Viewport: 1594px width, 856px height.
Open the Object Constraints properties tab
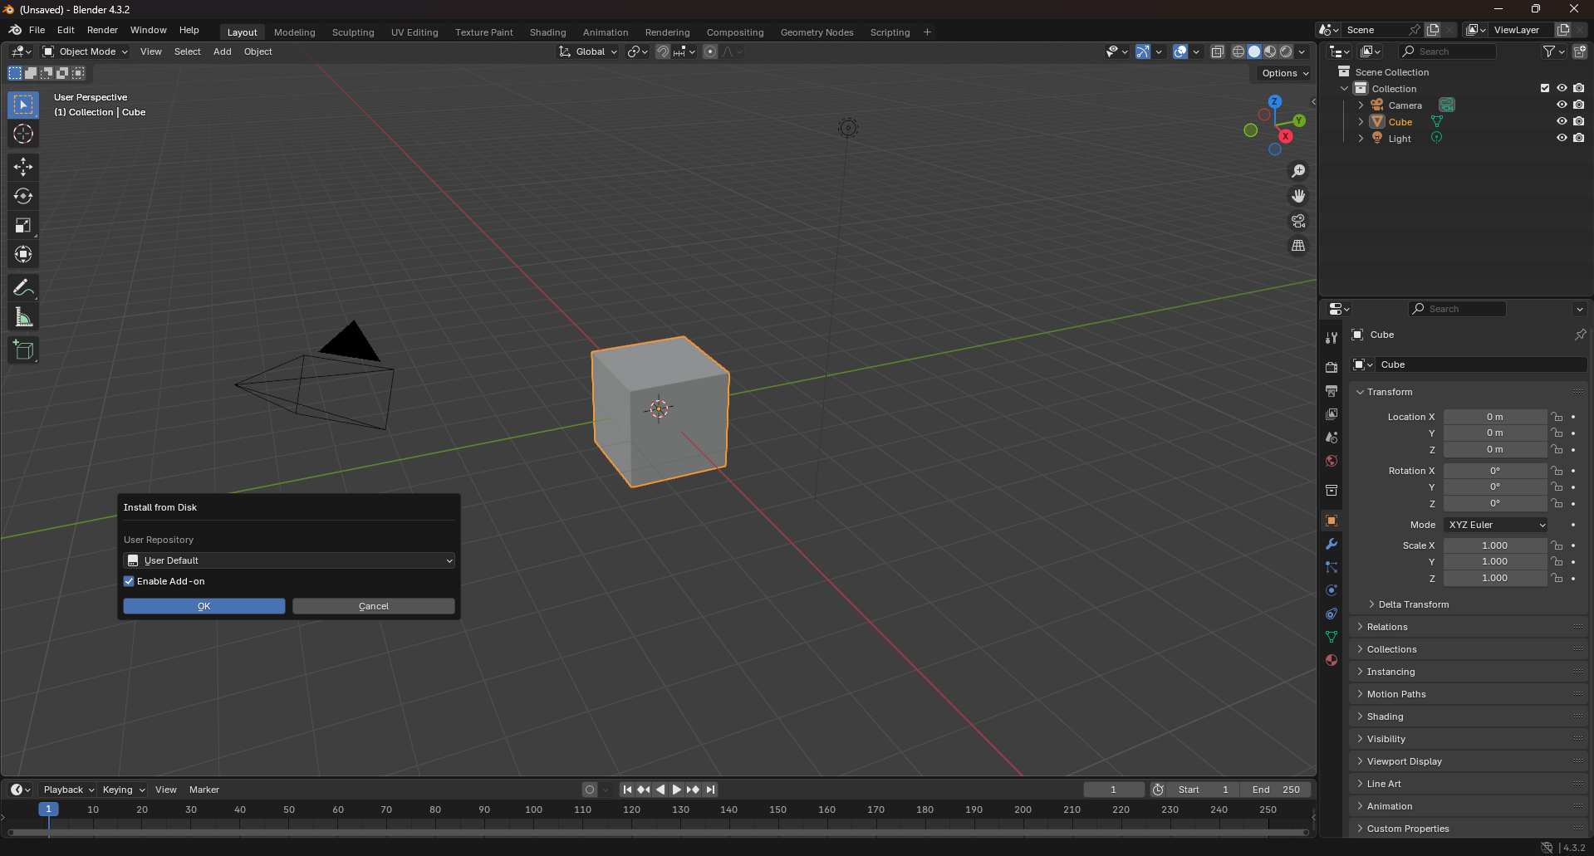pyautogui.click(x=1332, y=614)
